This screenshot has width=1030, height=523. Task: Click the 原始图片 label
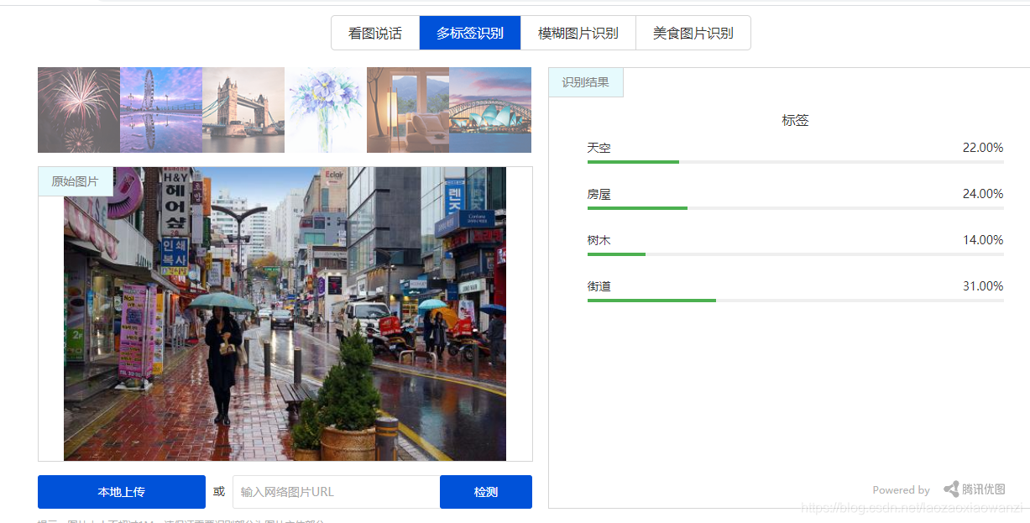coord(76,181)
